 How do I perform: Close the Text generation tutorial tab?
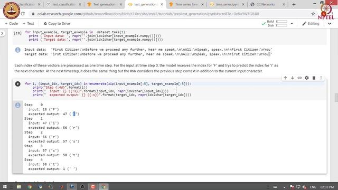point(121,4)
